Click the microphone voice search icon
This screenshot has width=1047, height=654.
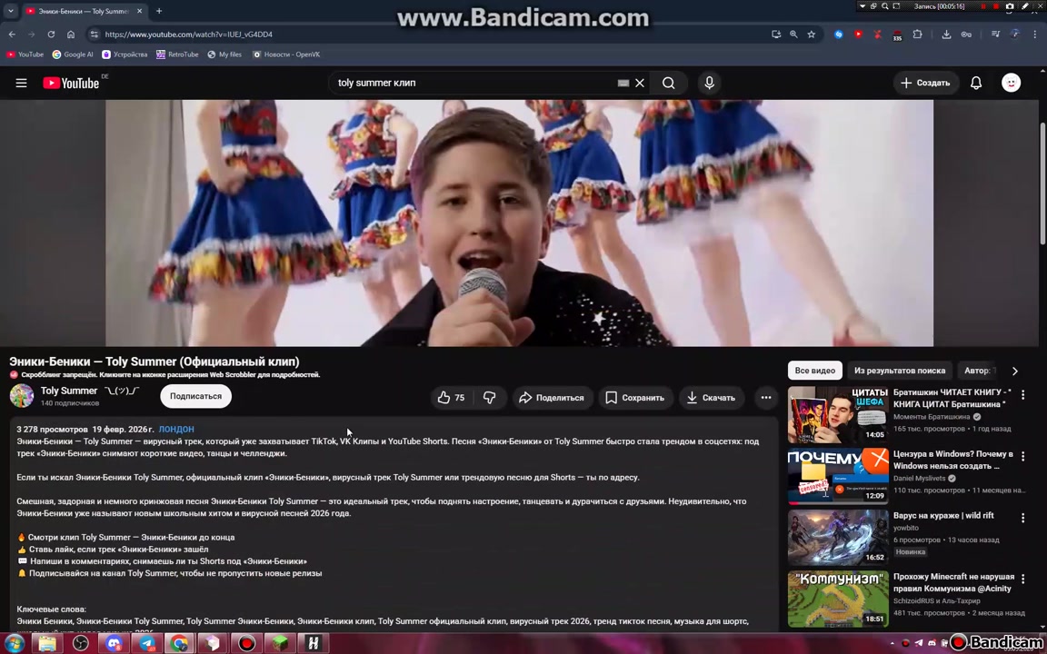pos(709,83)
